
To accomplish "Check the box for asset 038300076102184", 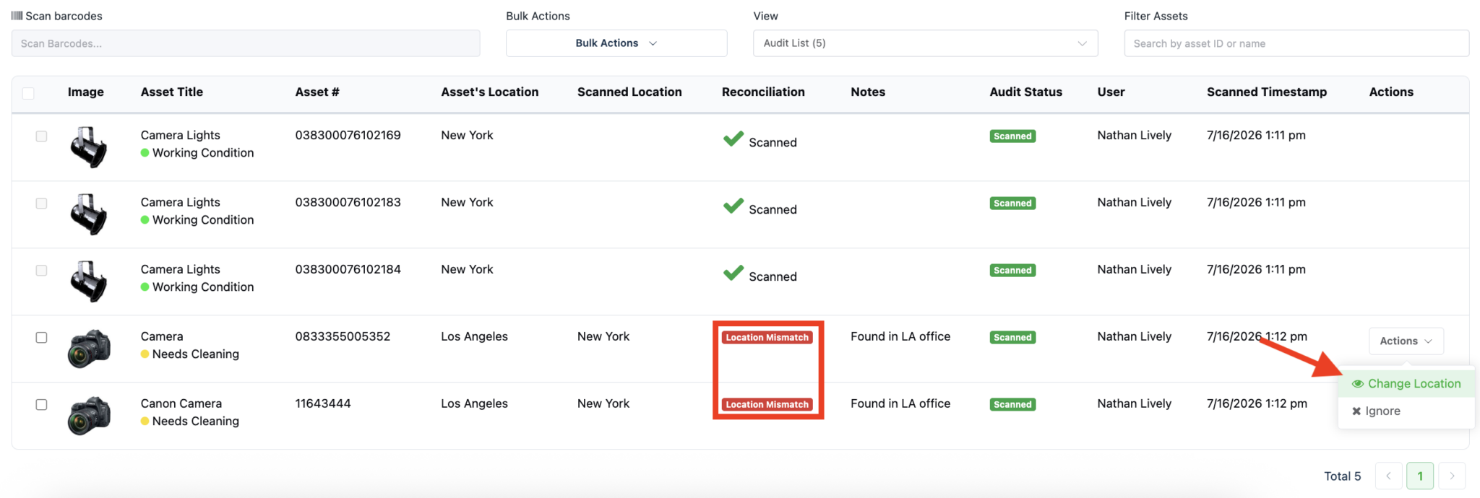I will coord(41,271).
